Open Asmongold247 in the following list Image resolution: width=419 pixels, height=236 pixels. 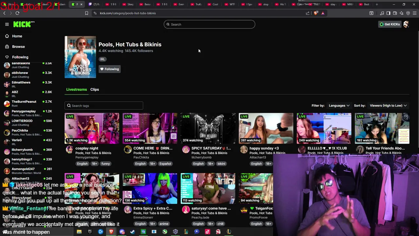pos(28,170)
